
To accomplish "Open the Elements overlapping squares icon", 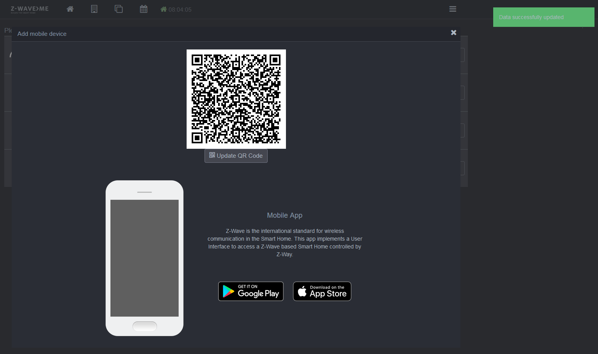I will 119,9.
